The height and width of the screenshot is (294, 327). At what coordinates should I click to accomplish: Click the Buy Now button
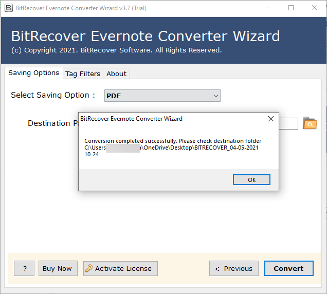(58, 268)
